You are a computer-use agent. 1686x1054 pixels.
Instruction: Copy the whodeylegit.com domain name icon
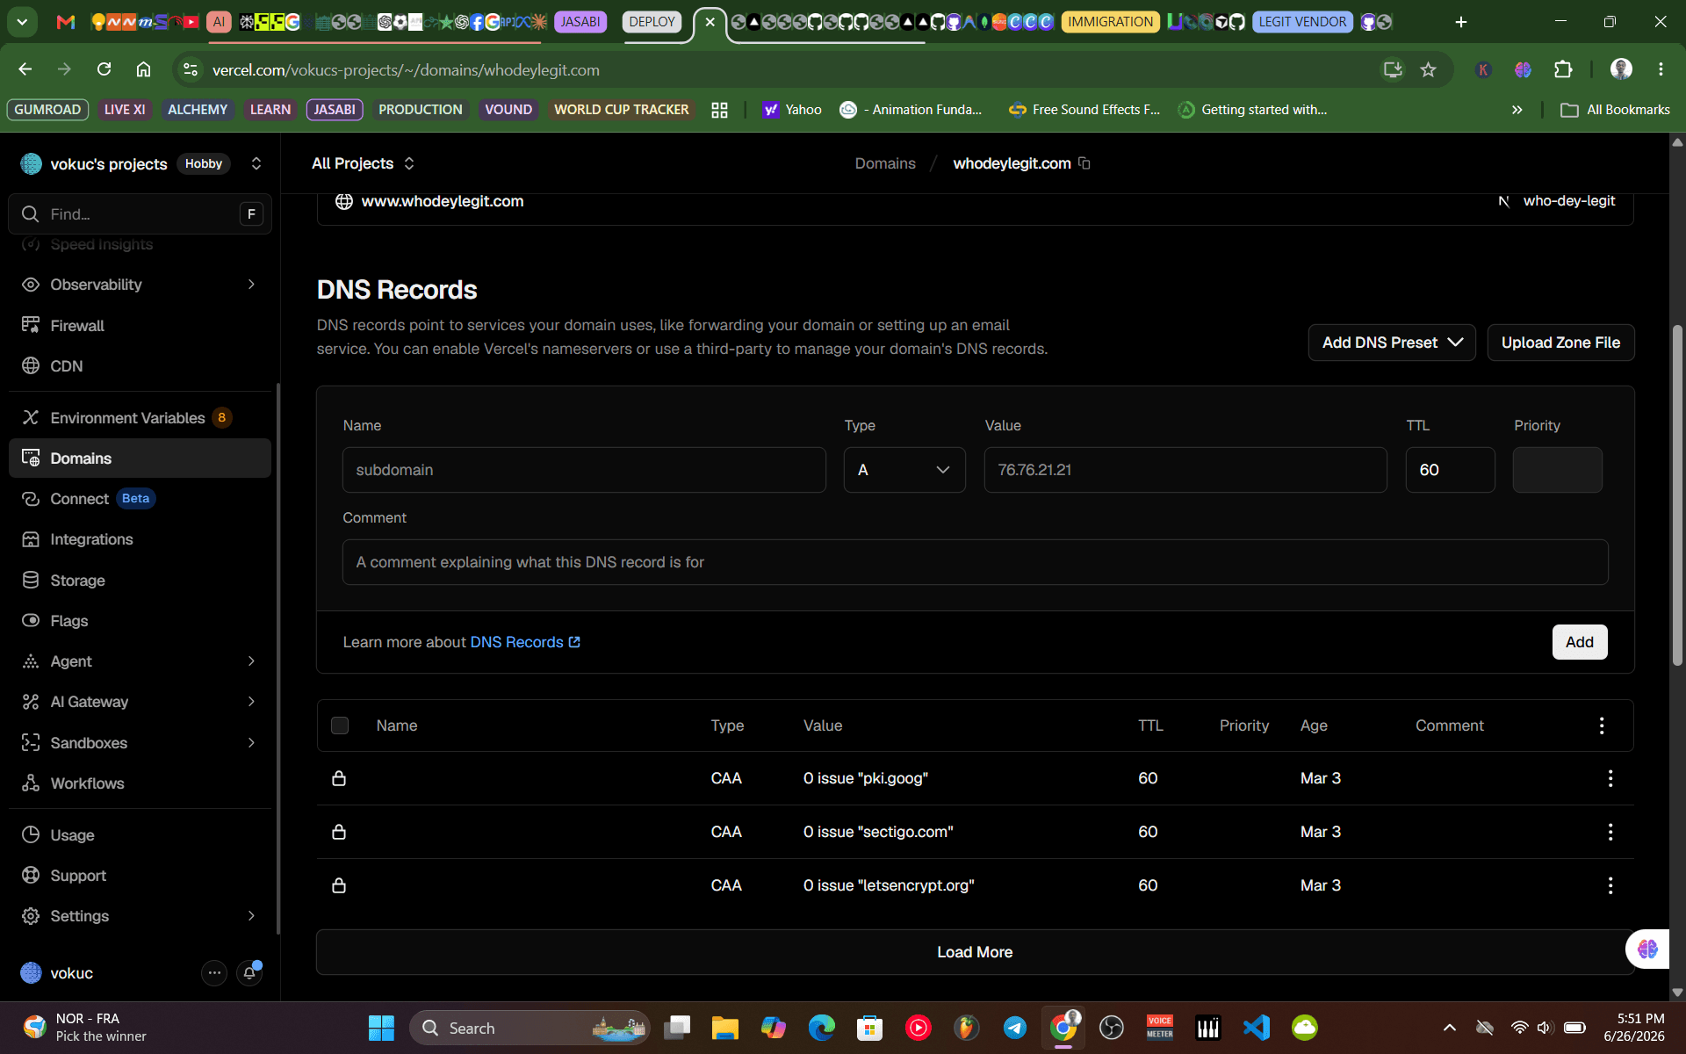(1084, 163)
